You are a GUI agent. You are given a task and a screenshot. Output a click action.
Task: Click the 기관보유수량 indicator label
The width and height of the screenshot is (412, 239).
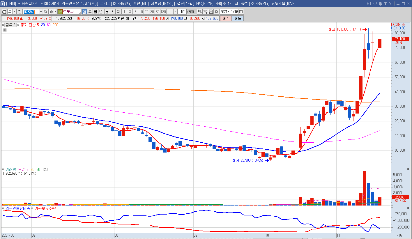[x=45, y=208]
